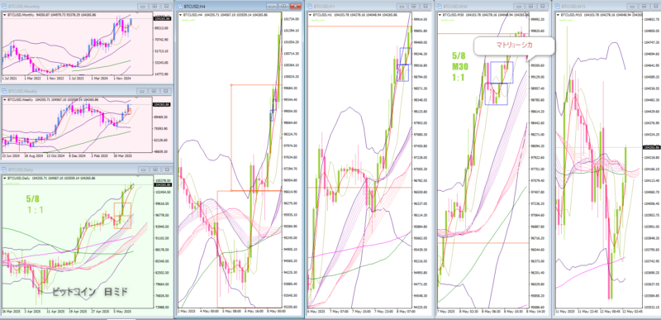Close the BTCUSD,Weekly chart window
This screenshot has width=661, height=320.
tap(166, 91)
